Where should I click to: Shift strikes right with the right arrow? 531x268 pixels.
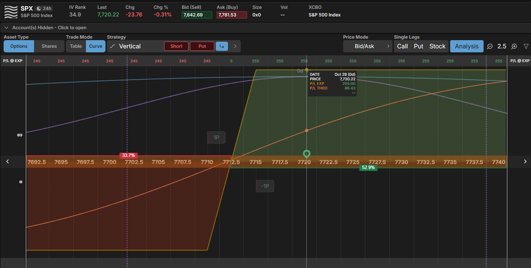(525, 162)
